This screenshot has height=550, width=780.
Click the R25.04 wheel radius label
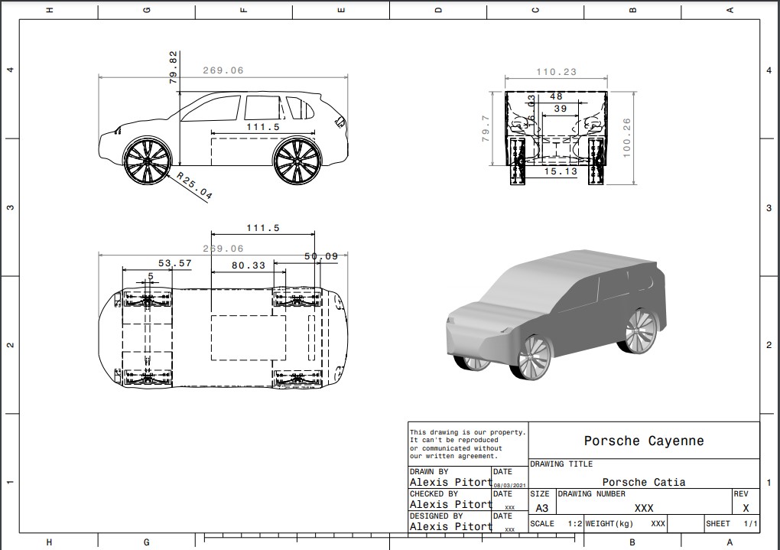[x=194, y=186]
